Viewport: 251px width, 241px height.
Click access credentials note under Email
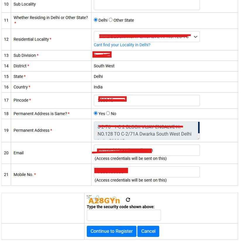pyautogui.click(x=130, y=158)
